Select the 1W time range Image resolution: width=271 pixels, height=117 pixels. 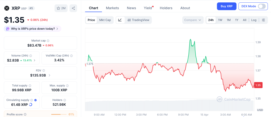(x=220, y=20)
